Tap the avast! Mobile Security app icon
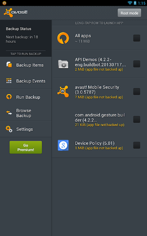Viewport: 147px width, 236px height. 63,91
